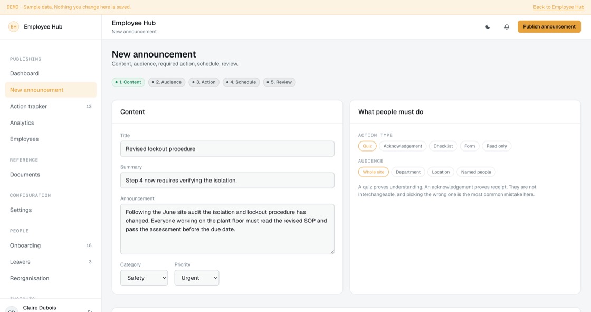
Task: Click Leavers count badge 3
Action: [x=90, y=262]
